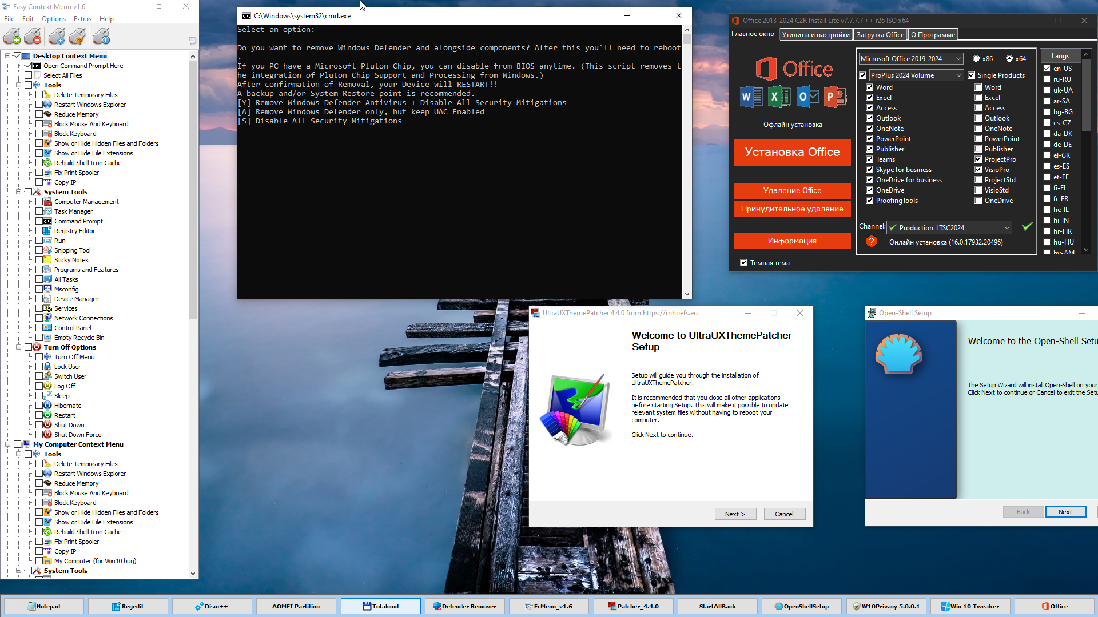
Task: Collapse the Turn Off Options tree group
Action: pyautogui.click(x=18, y=347)
